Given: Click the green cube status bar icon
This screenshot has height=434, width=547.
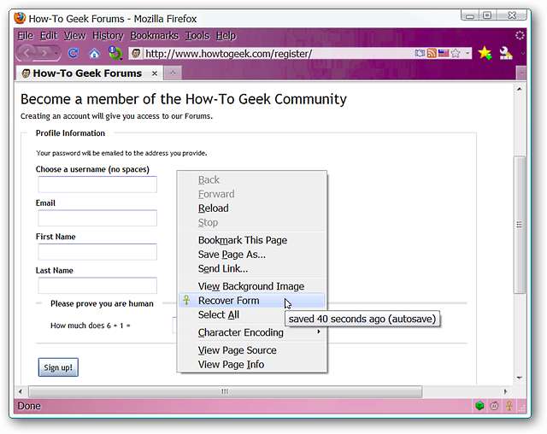Looking at the screenshot, I should click(x=479, y=406).
